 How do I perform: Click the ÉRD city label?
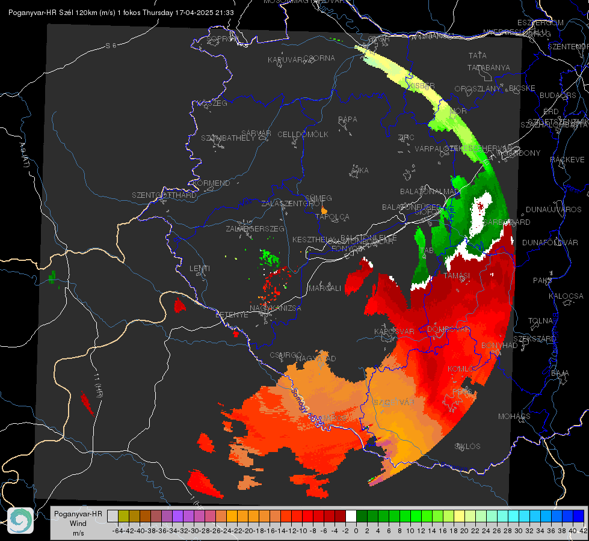tap(551, 112)
